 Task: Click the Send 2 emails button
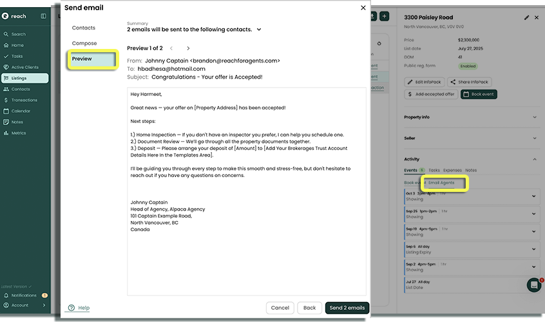tap(347, 308)
